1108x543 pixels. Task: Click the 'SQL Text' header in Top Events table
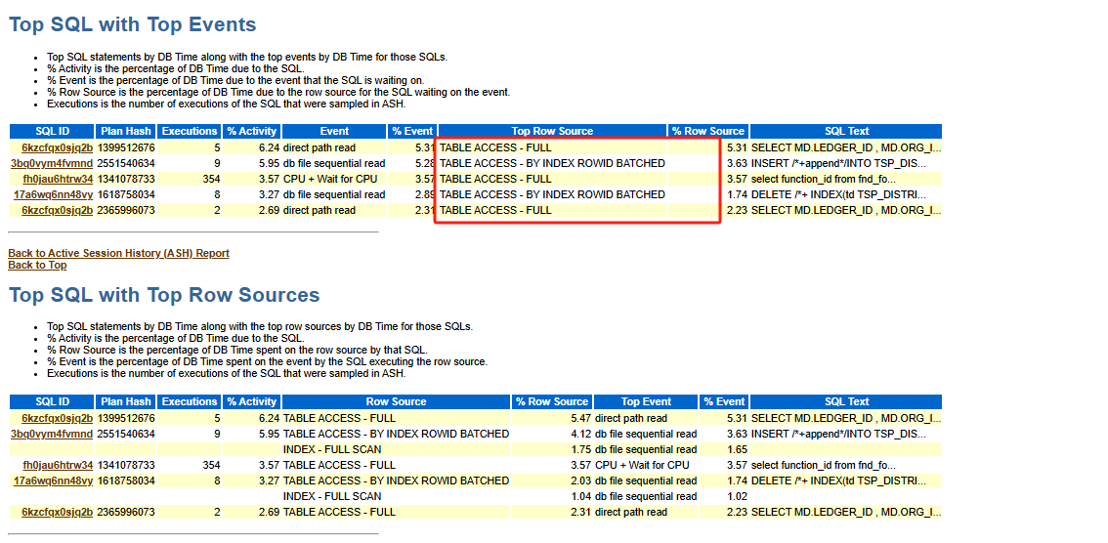[x=846, y=131]
